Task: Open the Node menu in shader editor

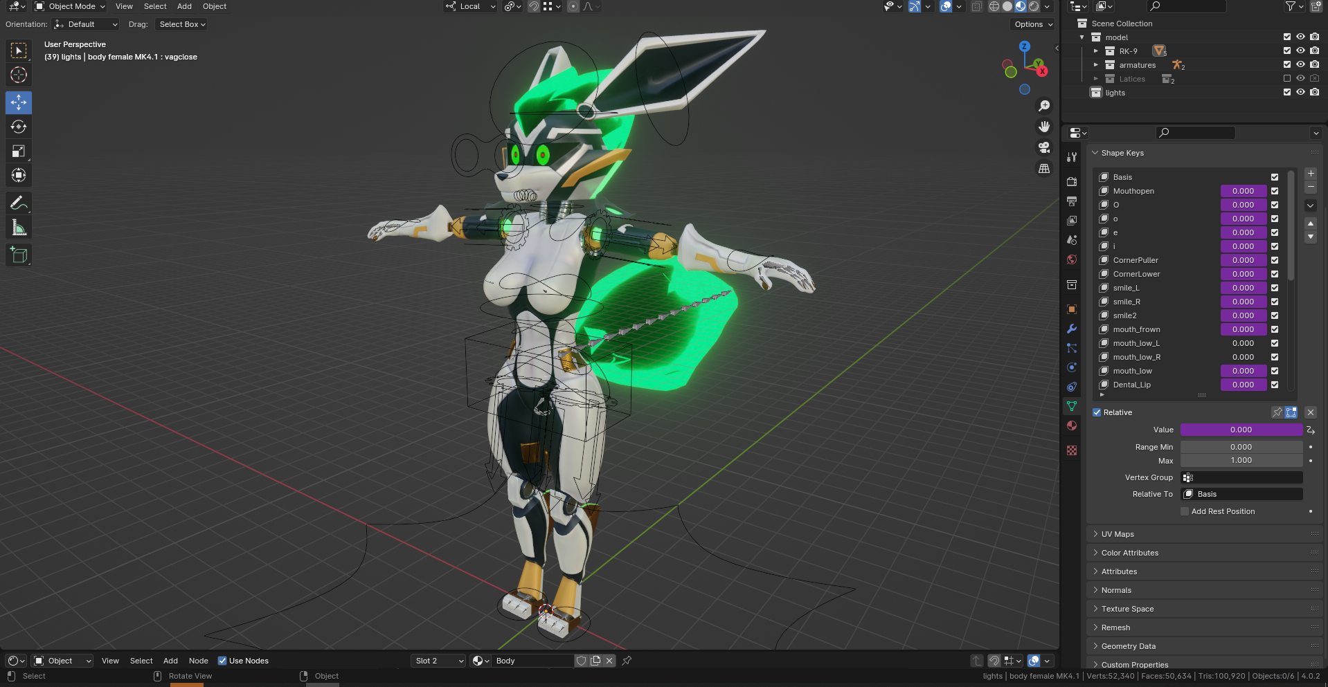Action: pyautogui.click(x=198, y=661)
